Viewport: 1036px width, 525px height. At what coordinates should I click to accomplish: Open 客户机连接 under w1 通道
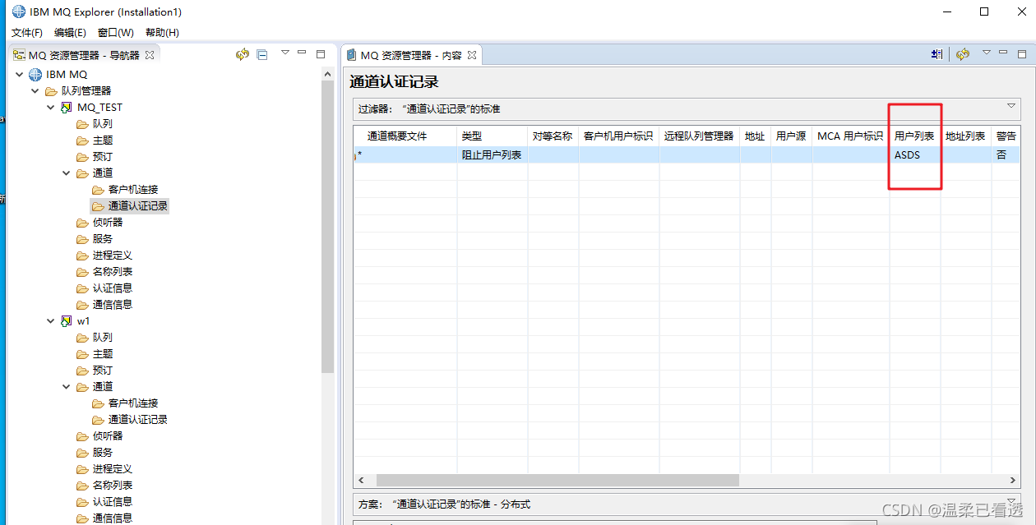coord(133,403)
